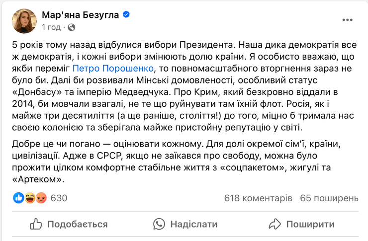Image resolution: width=368 pixels, height=241 pixels.
Task: Click the blue Like reaction icon
Action: click(x=19, y=198)
